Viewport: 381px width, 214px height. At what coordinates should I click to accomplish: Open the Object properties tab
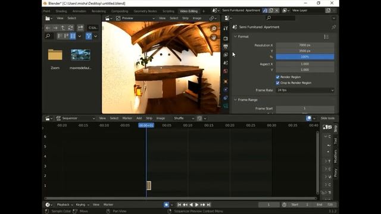226,81
